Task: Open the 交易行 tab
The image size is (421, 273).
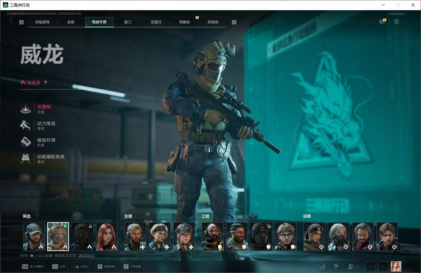Action: (156, 22)
